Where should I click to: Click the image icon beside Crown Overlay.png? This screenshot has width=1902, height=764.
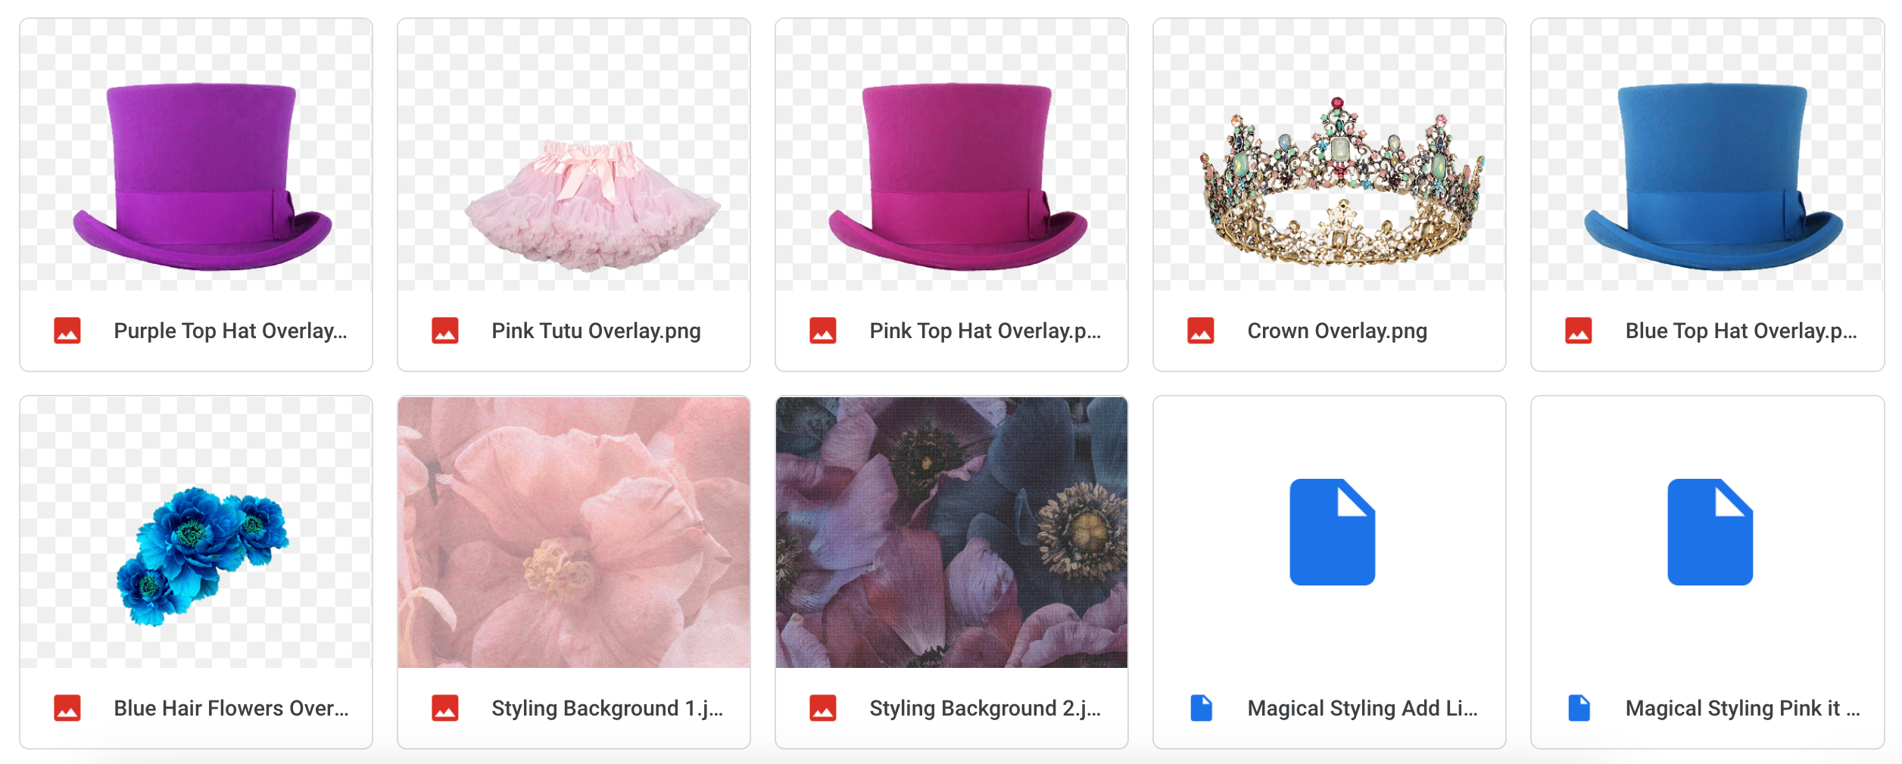(x=1202, y=330)
